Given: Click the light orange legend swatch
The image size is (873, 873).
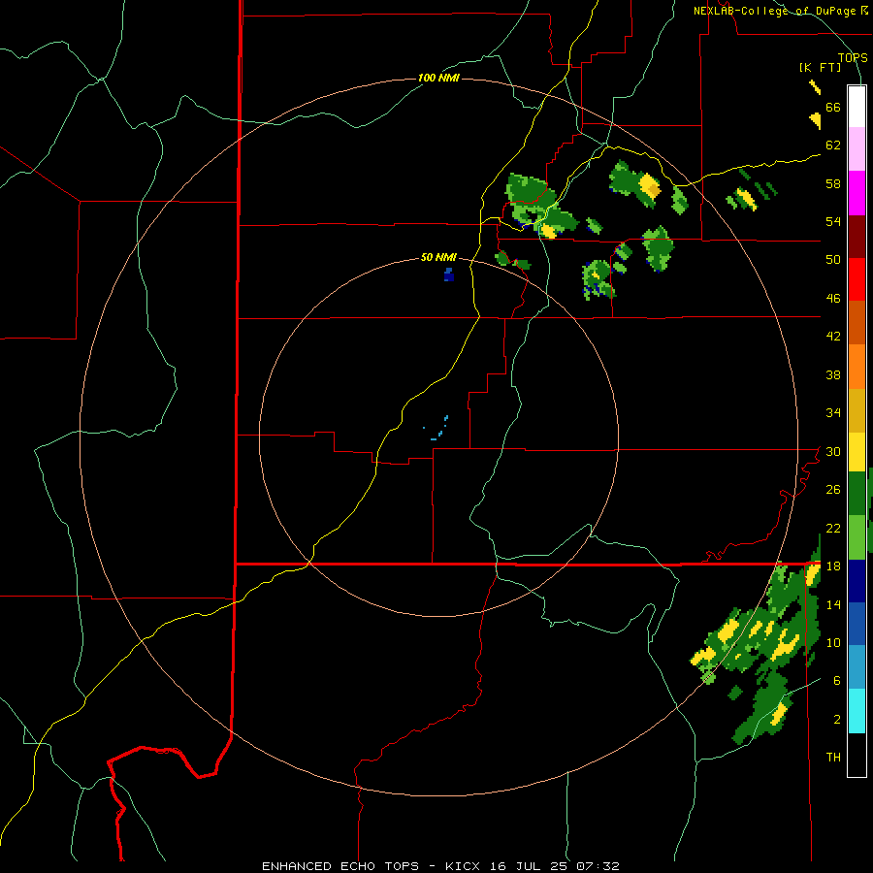Looking at the screenshot, I should pyautogui.click(x=857, y=367).
